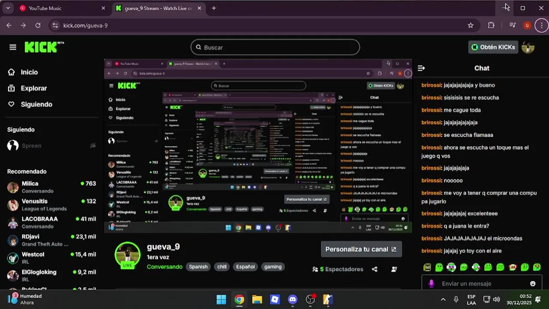
Task: Open LACOBRAAA recommended channel
Action: 51,222
